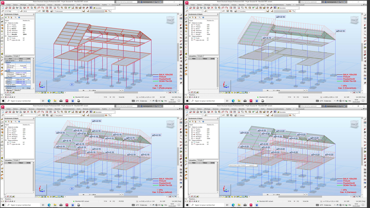
Task: Click taskbar search box in bottom-left window
Action: [23, 205]
